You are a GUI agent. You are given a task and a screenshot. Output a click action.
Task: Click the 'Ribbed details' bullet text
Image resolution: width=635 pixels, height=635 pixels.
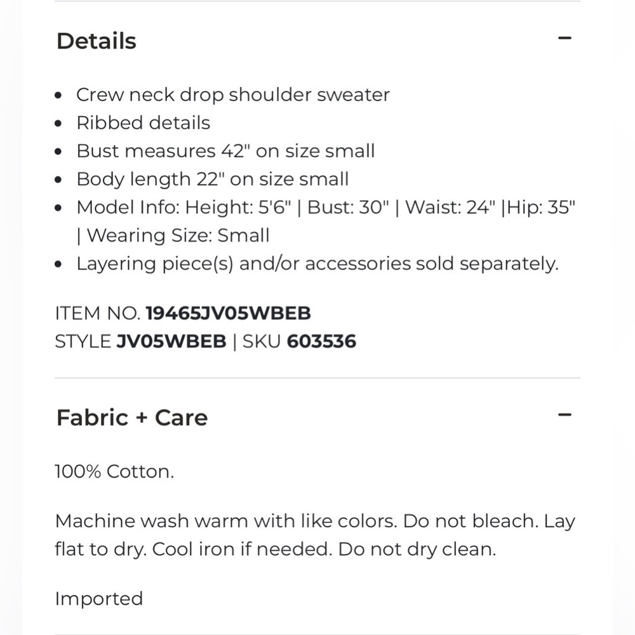point(143,123)
